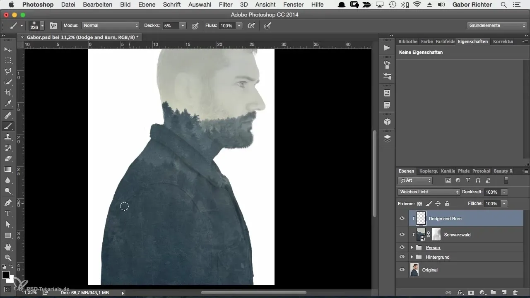Create a new layer icon

click(x=504, y=292)
